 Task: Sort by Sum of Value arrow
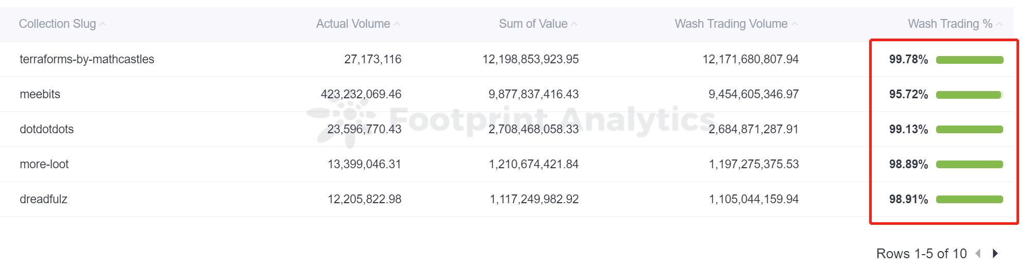(574, 24)
